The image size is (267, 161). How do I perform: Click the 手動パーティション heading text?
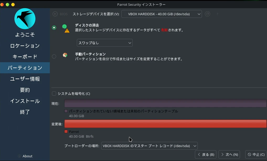click(x=90, y=54)
